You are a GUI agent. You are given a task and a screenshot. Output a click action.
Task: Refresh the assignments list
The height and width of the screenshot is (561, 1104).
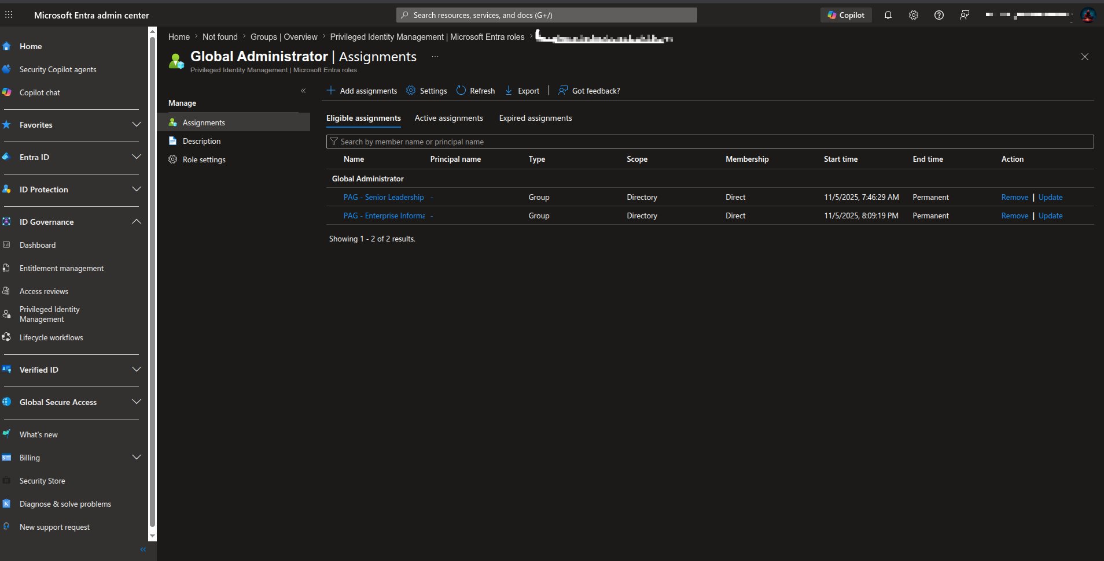476,91
